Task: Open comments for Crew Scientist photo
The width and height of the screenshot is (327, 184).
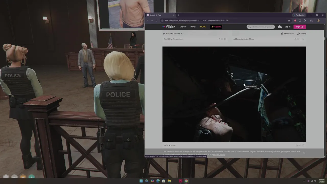Action: coord(303,145)
